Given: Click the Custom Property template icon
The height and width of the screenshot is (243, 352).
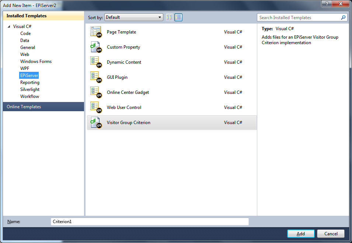Looking at the screenshot, I should (96, 47).
